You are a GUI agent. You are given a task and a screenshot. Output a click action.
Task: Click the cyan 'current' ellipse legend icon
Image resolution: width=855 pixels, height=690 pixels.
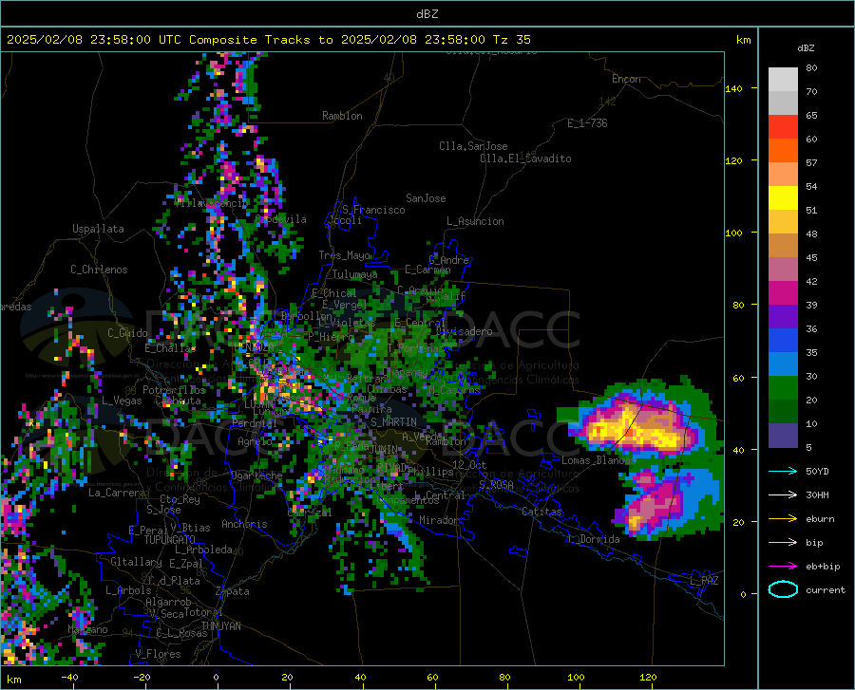(x=783, y=589)
